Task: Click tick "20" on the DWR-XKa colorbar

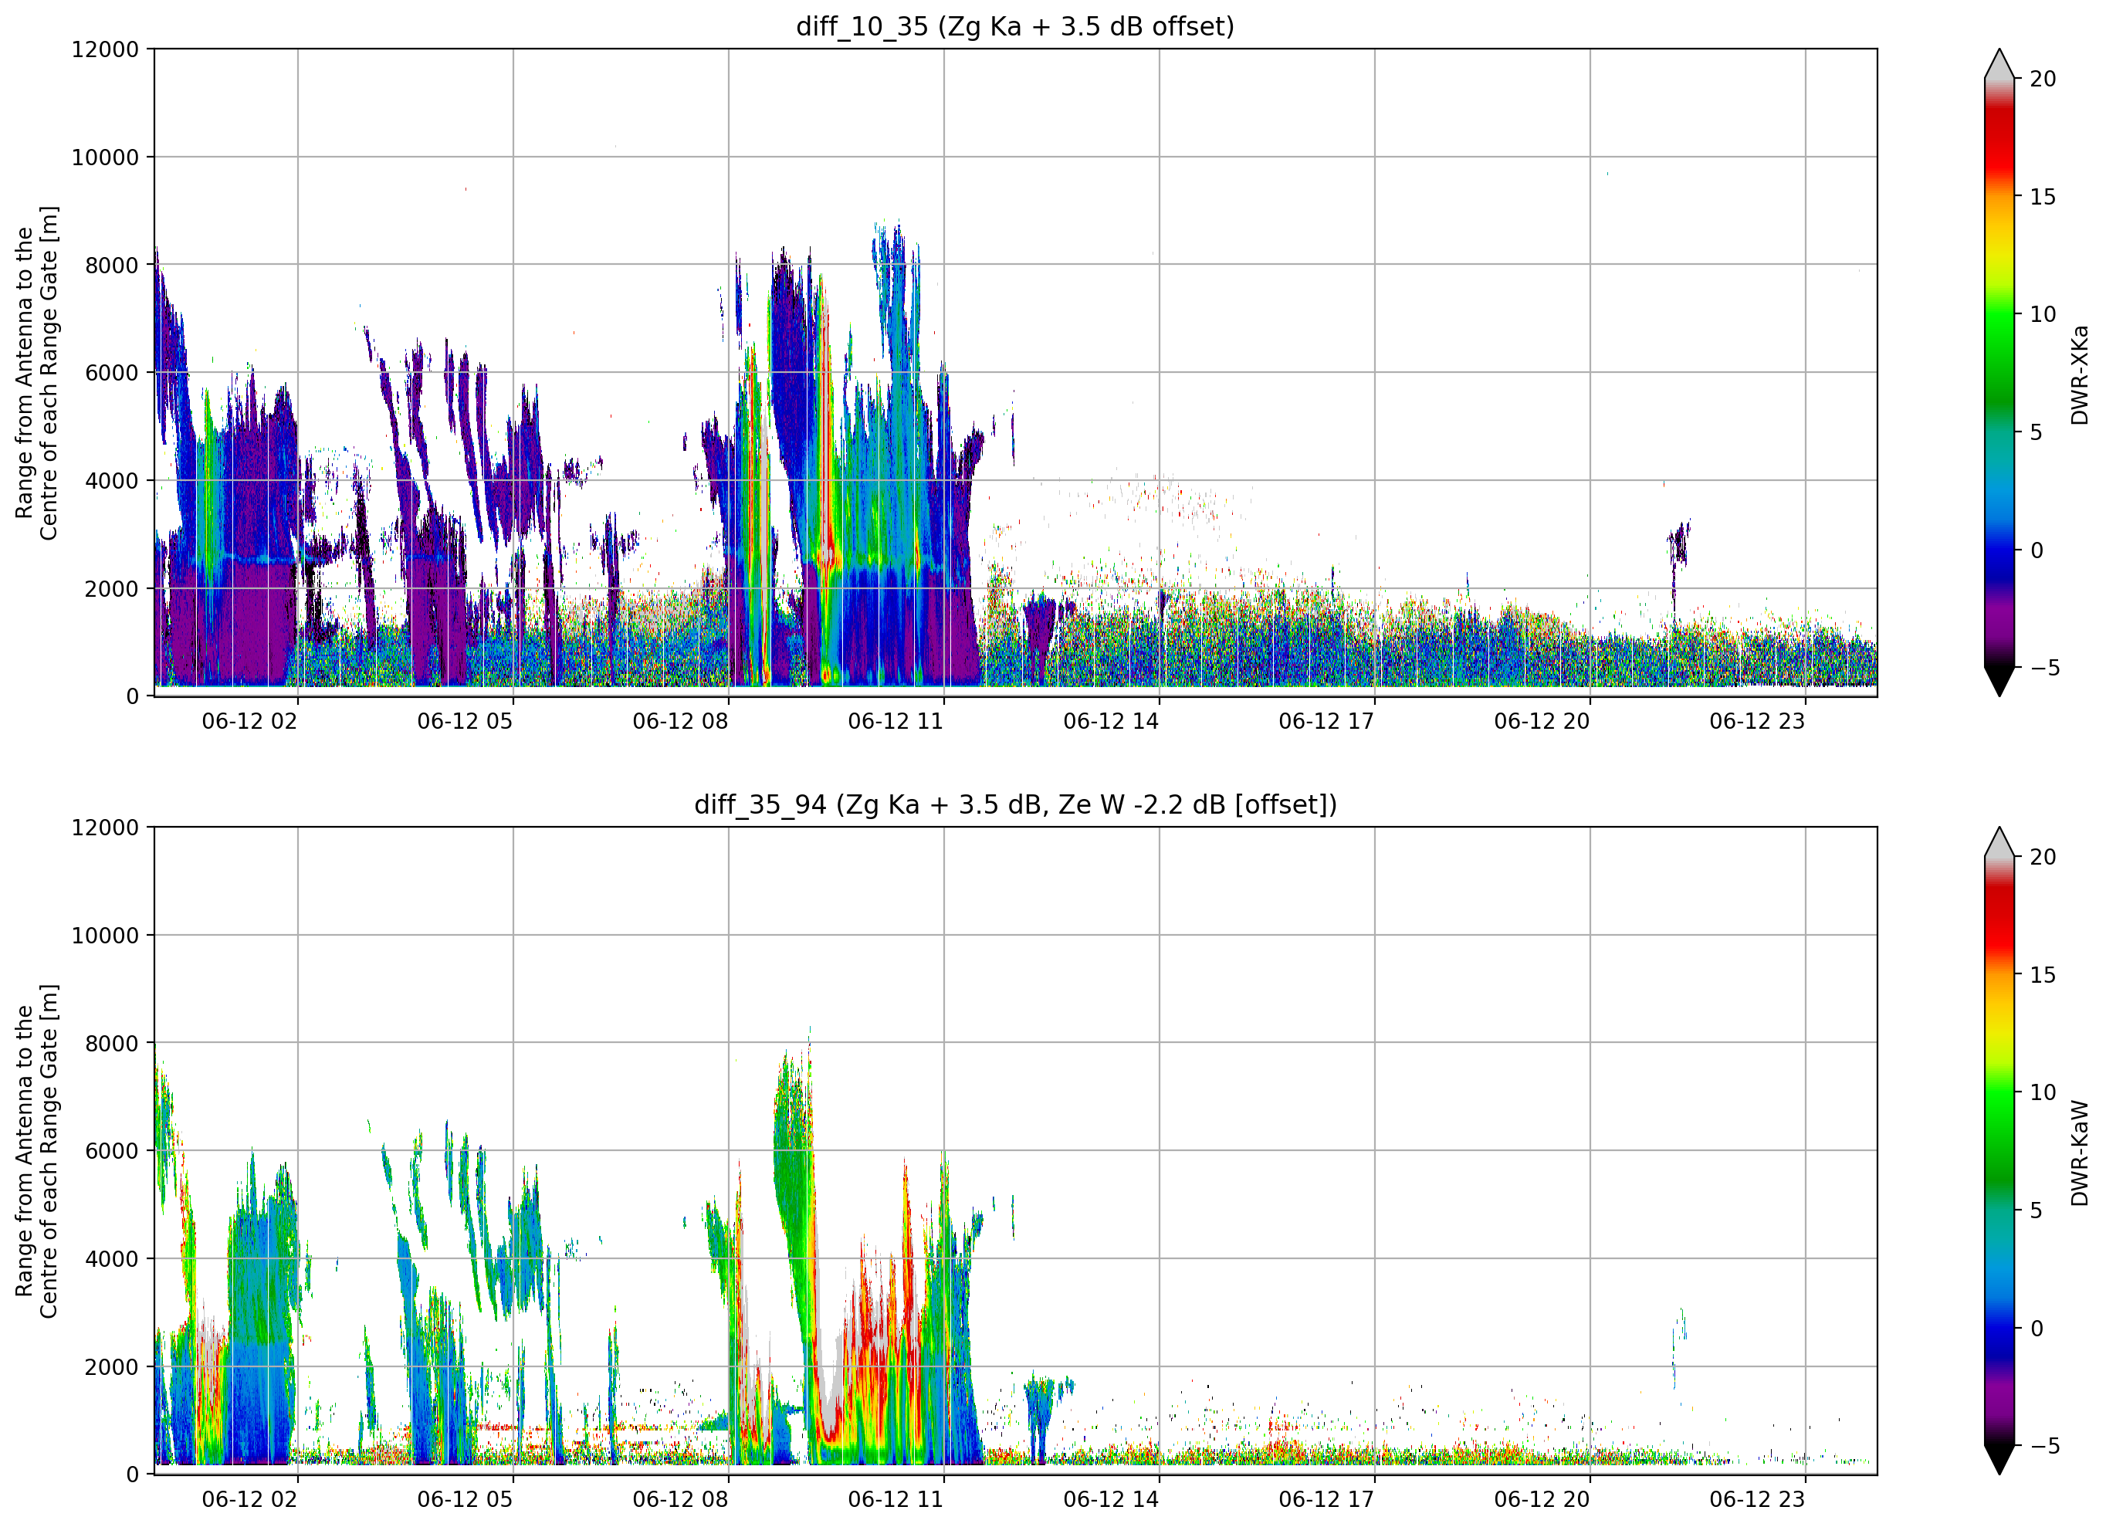Action: pos(2043,79)
